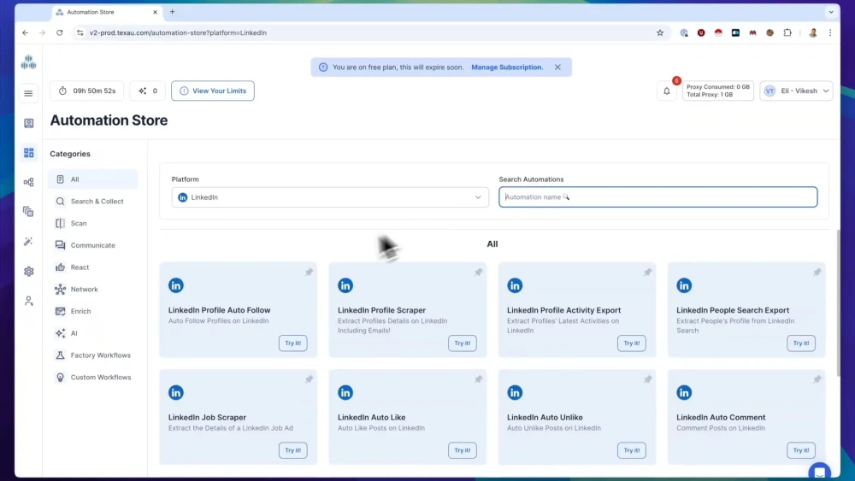Reload the page
855x481 pixels.
60,32
